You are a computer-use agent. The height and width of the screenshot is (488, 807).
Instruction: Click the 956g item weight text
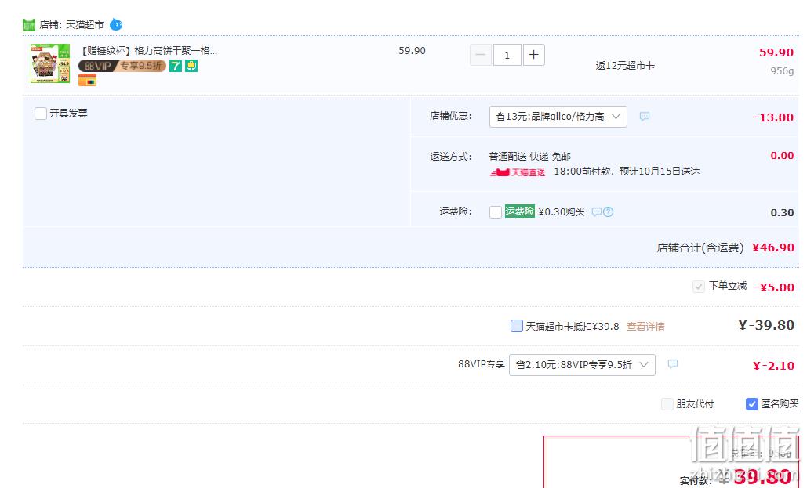click(783, 71)
